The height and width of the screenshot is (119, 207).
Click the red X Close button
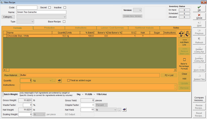pos(199,16)
